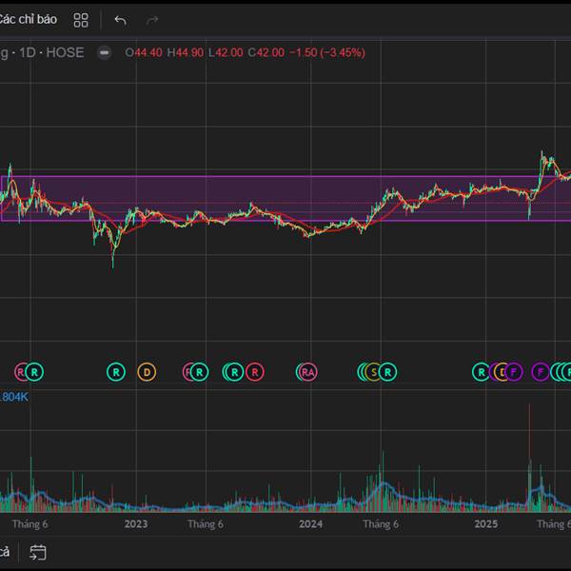Click the undo arrow in top toolbar

tap(120, 20)
